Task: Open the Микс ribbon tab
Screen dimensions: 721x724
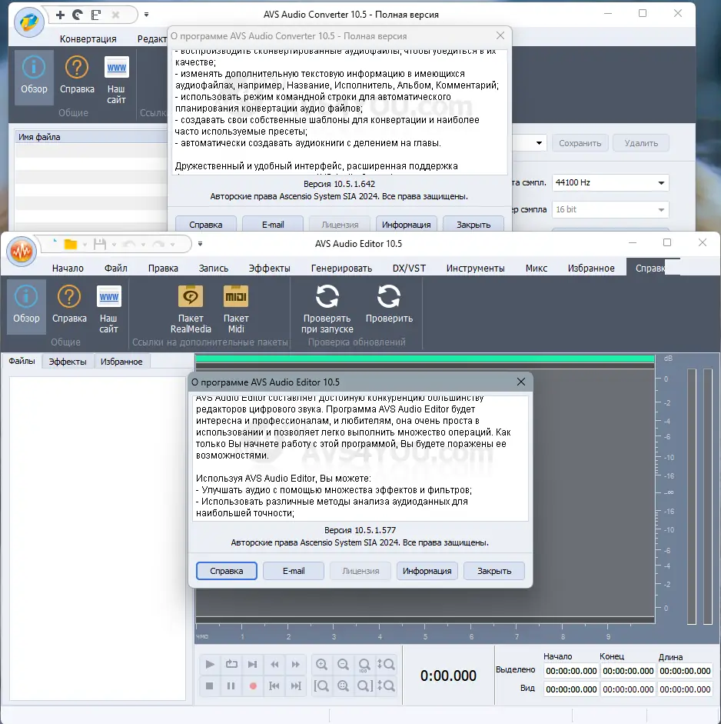Action: 537,269
